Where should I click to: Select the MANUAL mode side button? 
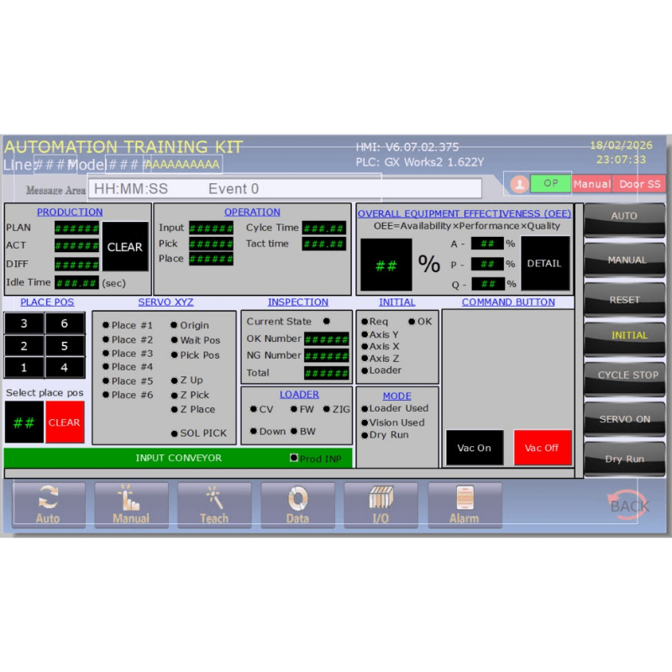tap(624, 260)
